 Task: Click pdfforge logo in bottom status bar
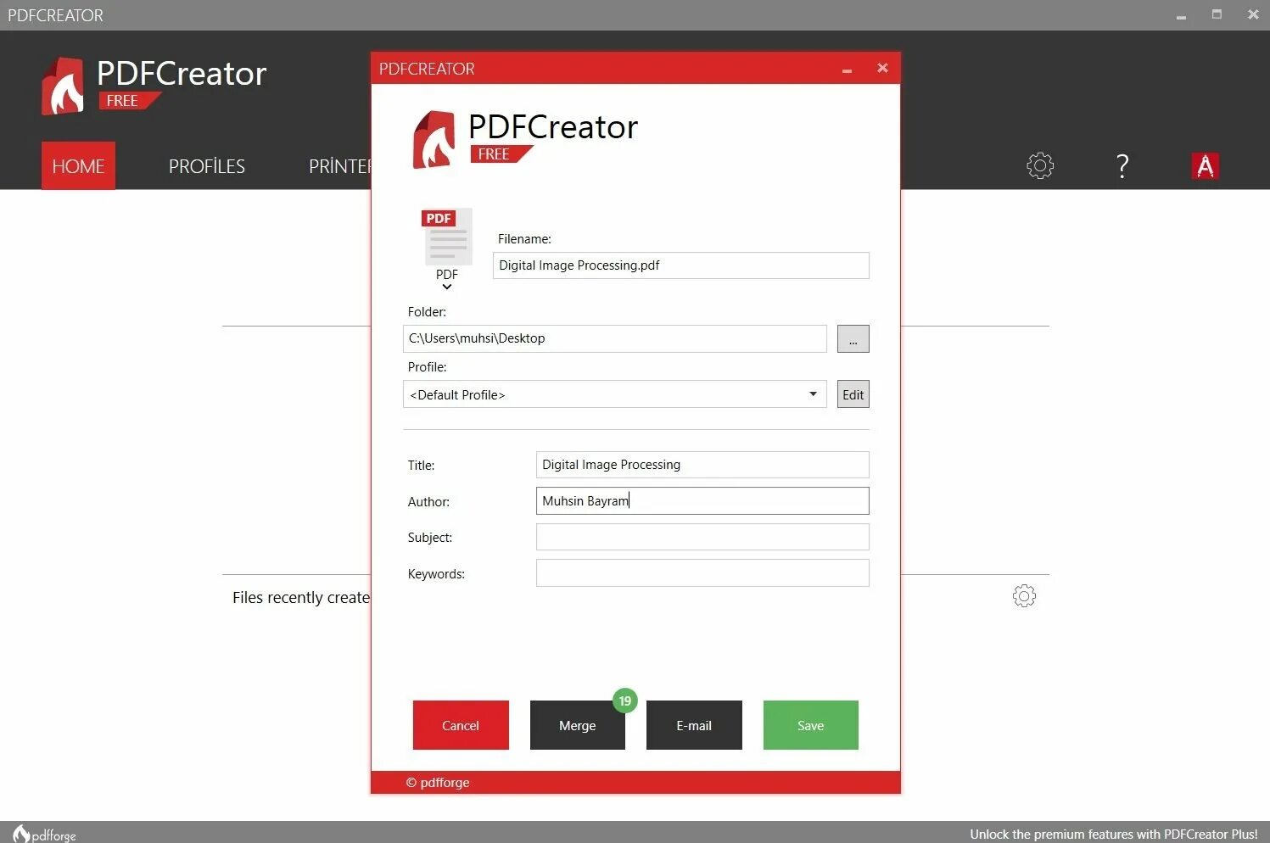(x=44, y=834)
